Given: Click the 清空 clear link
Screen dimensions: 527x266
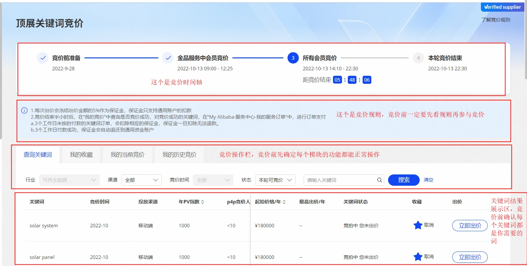Looking at the screenshot, I should (428, 180).
